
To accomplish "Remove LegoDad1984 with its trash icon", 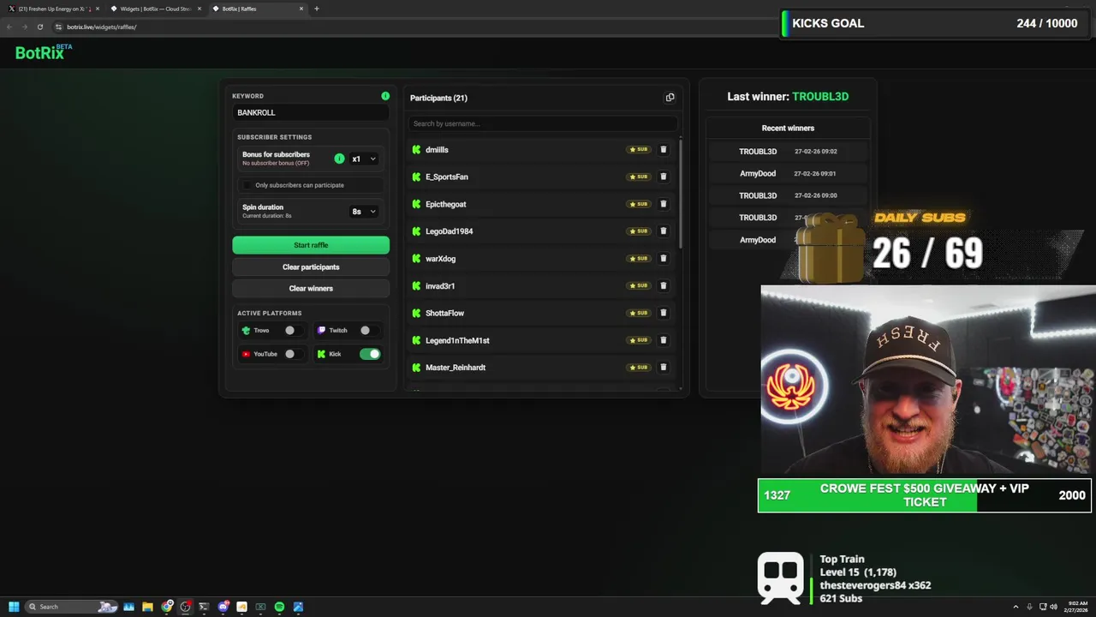I will pos(663,231).
